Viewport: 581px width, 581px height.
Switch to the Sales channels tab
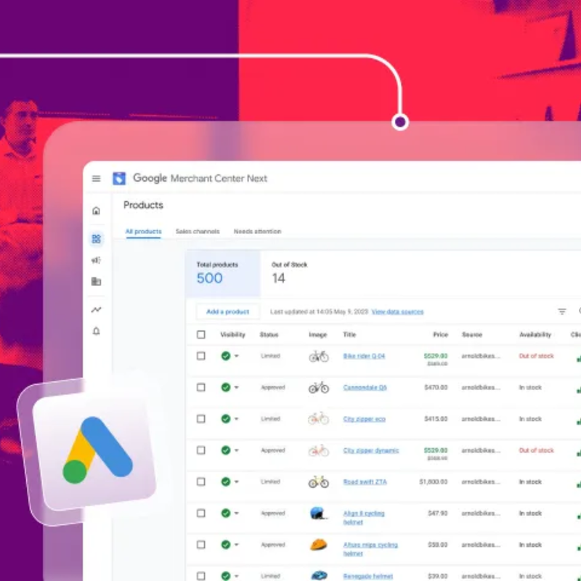point(198,232)
